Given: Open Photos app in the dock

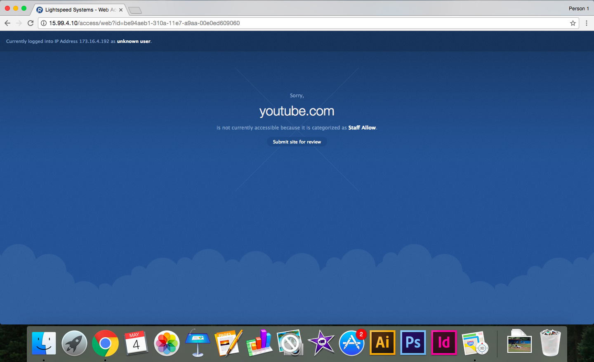Looking at the screenshot, I should [167, 343].
